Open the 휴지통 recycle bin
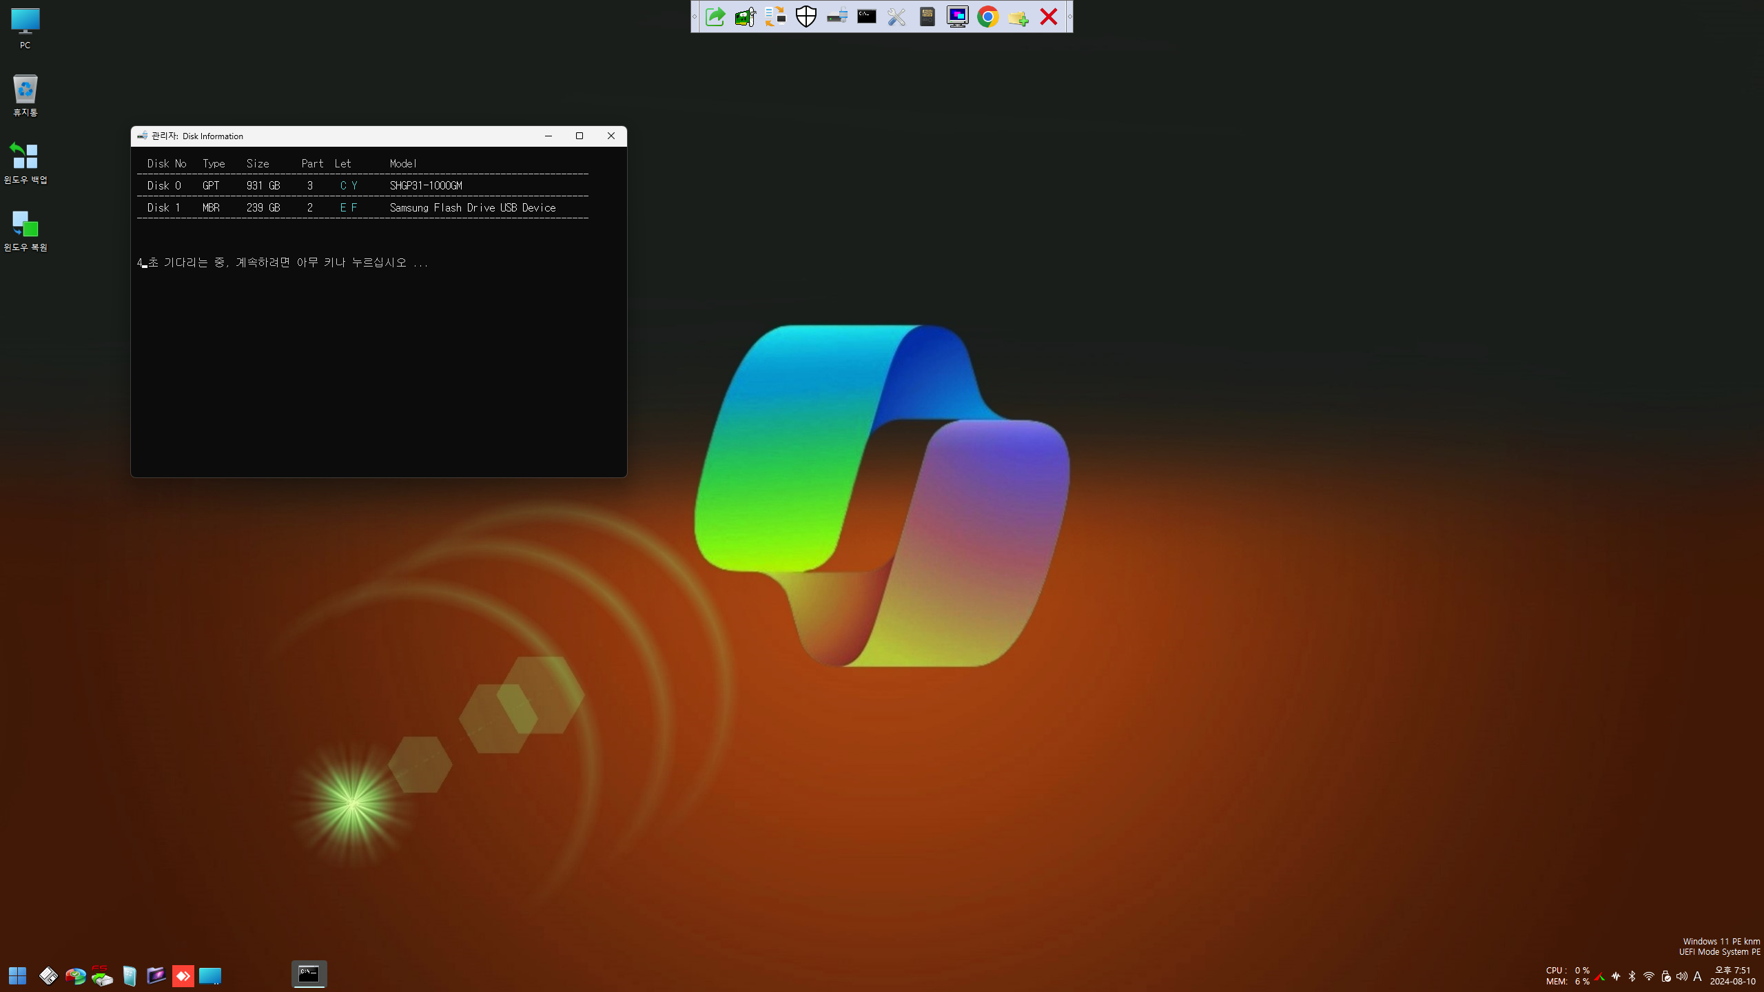The width and height of the screenshot is (1764, 992). tap(25, 95)
